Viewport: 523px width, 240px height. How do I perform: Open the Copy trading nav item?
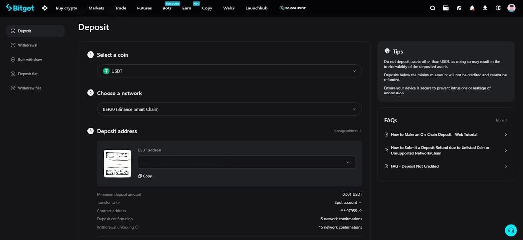[x=207, y=8]
